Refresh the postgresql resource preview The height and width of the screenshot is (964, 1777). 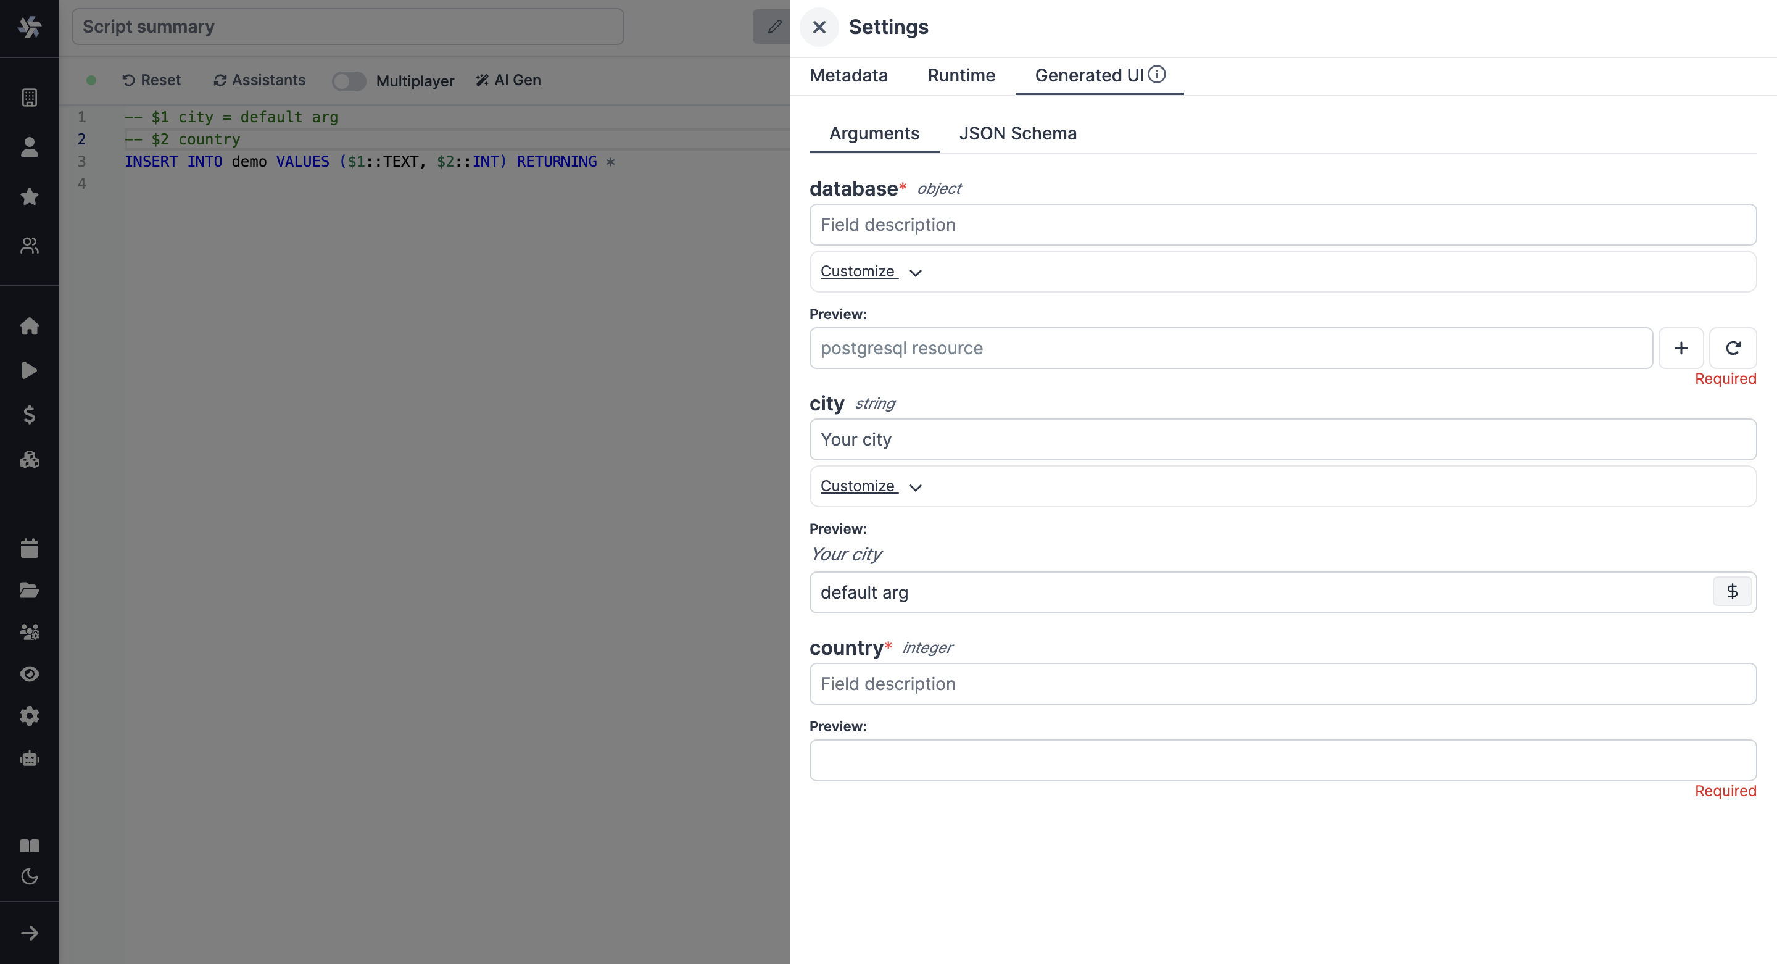click(1734, 348)
